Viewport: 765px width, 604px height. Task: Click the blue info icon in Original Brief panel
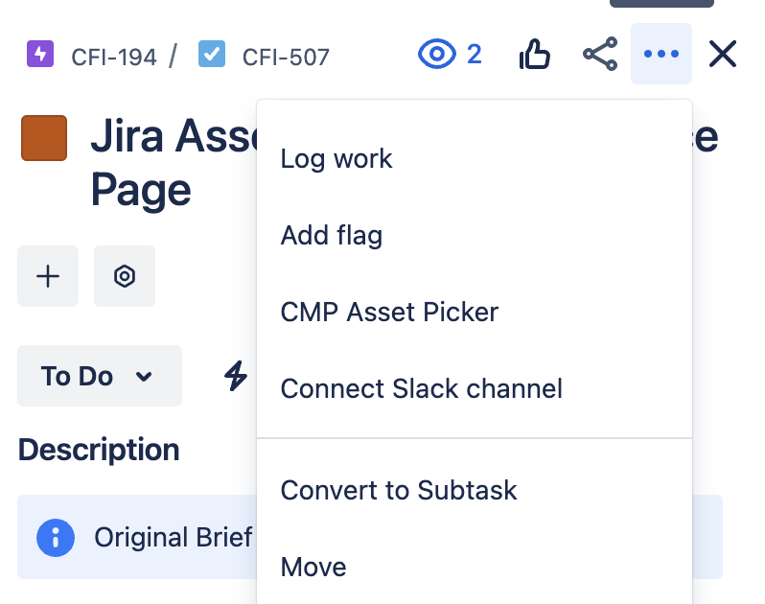[56, 538]
